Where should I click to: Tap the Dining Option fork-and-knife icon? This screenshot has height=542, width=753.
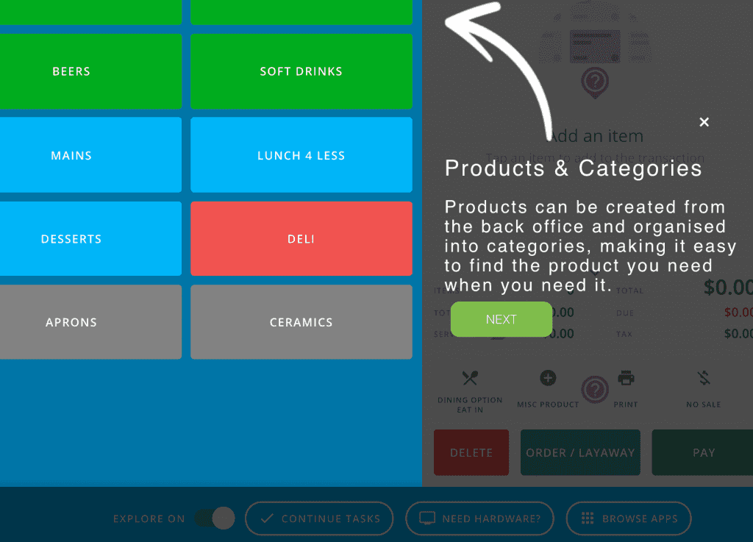[x=470, y=379]
